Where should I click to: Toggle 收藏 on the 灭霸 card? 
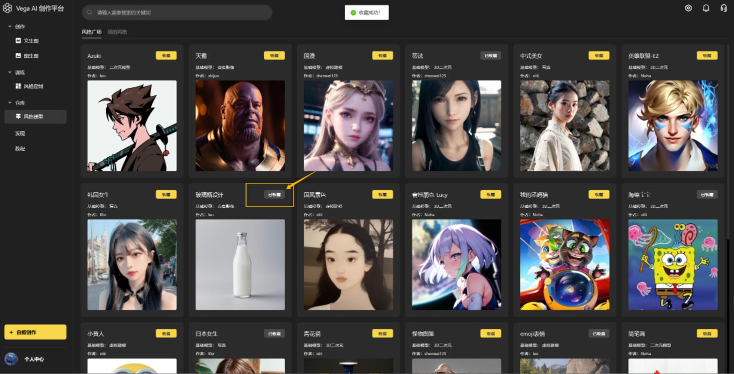click(274, 55)
